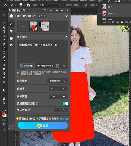Hide the 模特 拷贝 layer
This screenshot has height=146, width=131.
(x=99, y=14)
